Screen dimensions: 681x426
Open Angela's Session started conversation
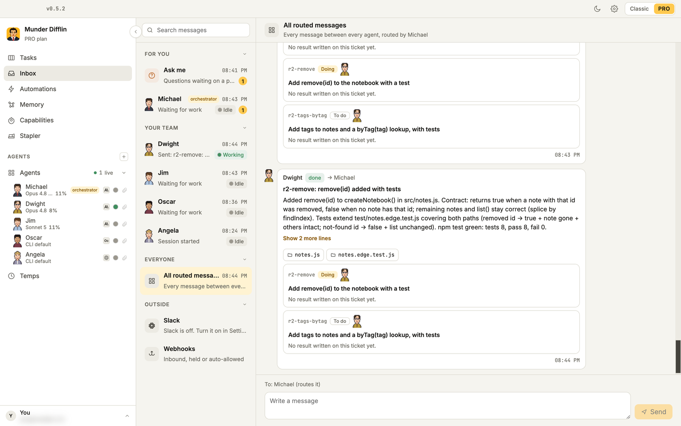pos(196,236)
